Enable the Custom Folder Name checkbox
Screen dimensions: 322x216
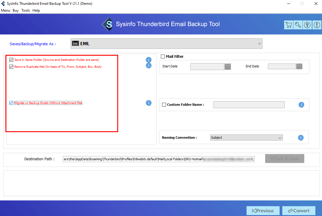pyautogui.click(x=164, y=105)
